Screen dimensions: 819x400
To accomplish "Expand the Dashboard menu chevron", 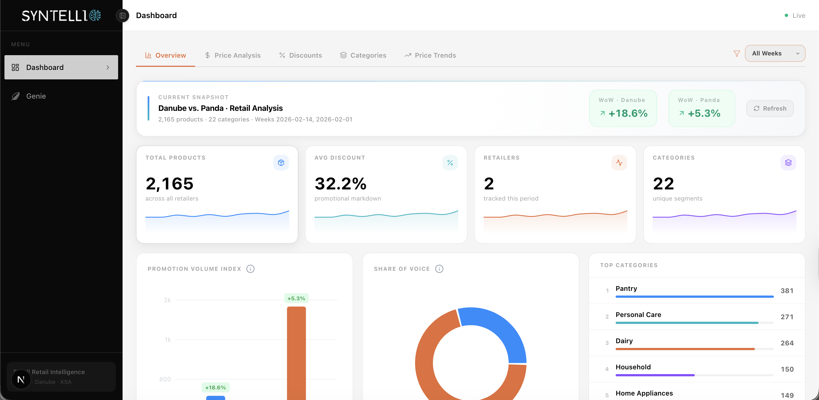I will (108, 67).
